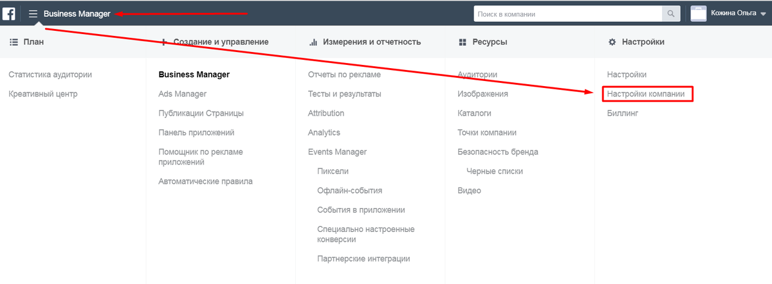Open Партнерские интеграции
The width and height of the screenshot is (772, 284).
[x=363, y=258]
